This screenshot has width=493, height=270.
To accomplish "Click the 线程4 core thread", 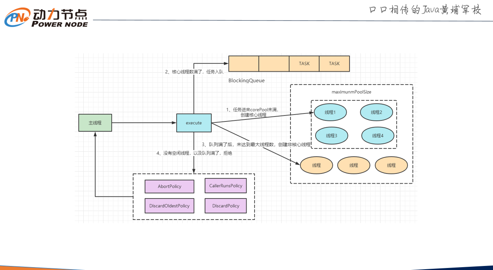I will coord(377,136).
